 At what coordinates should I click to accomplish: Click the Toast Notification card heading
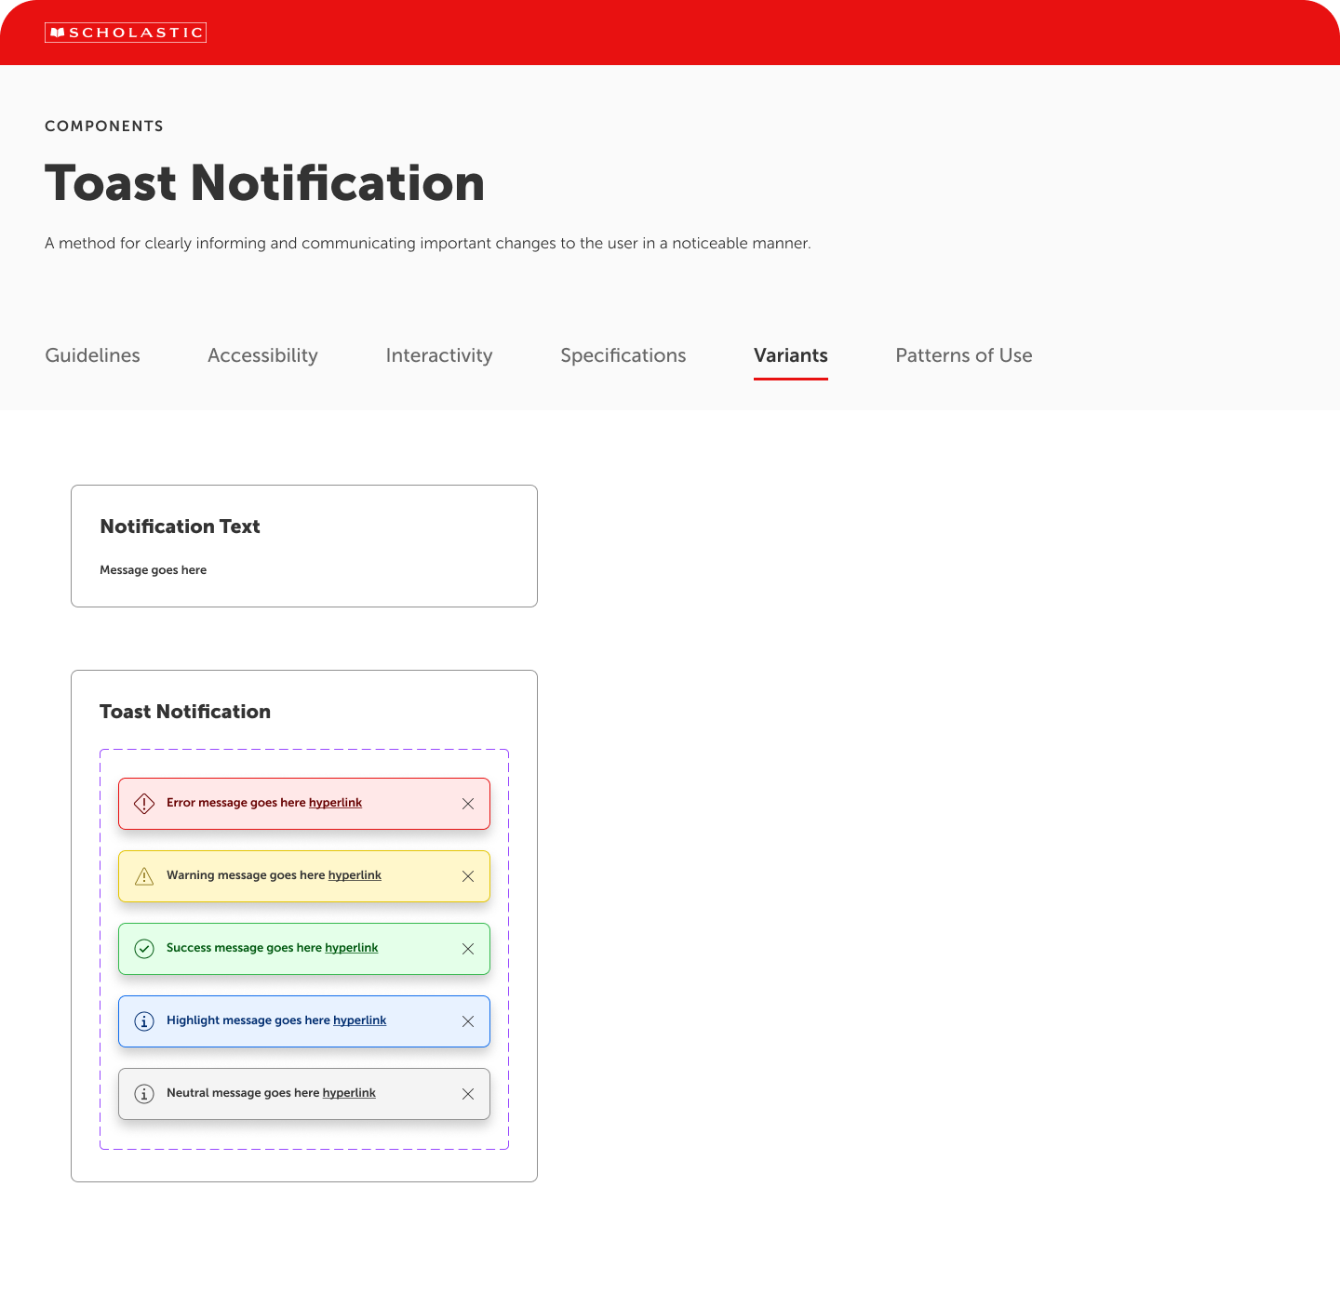tap(185, 712)
